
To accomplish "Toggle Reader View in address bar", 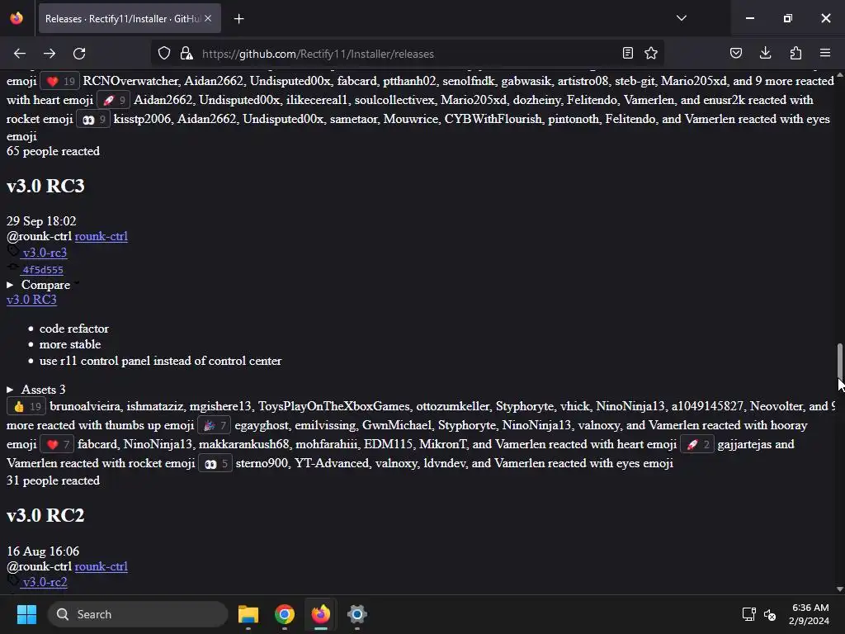I will click(628, 54).
